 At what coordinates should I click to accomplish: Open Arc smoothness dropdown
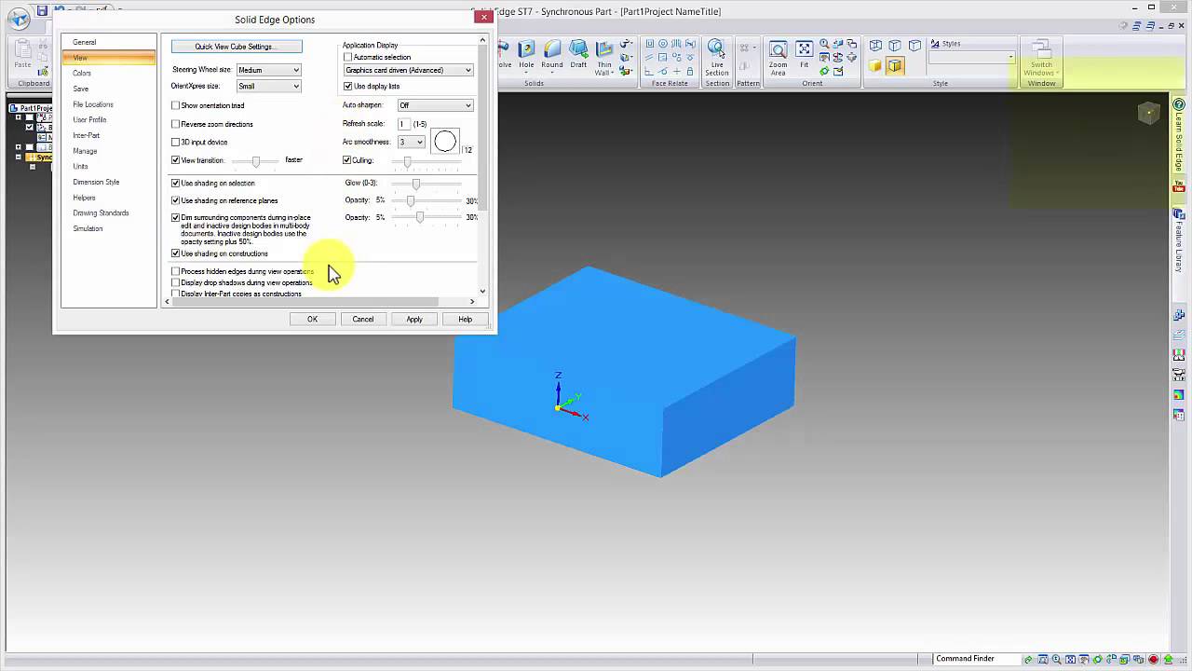click(411, 142)
